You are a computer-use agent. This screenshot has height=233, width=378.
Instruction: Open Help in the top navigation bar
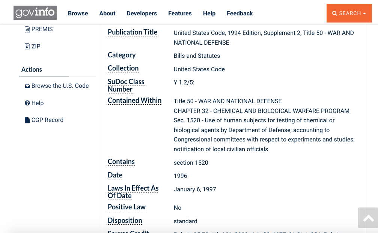point(209,14)
